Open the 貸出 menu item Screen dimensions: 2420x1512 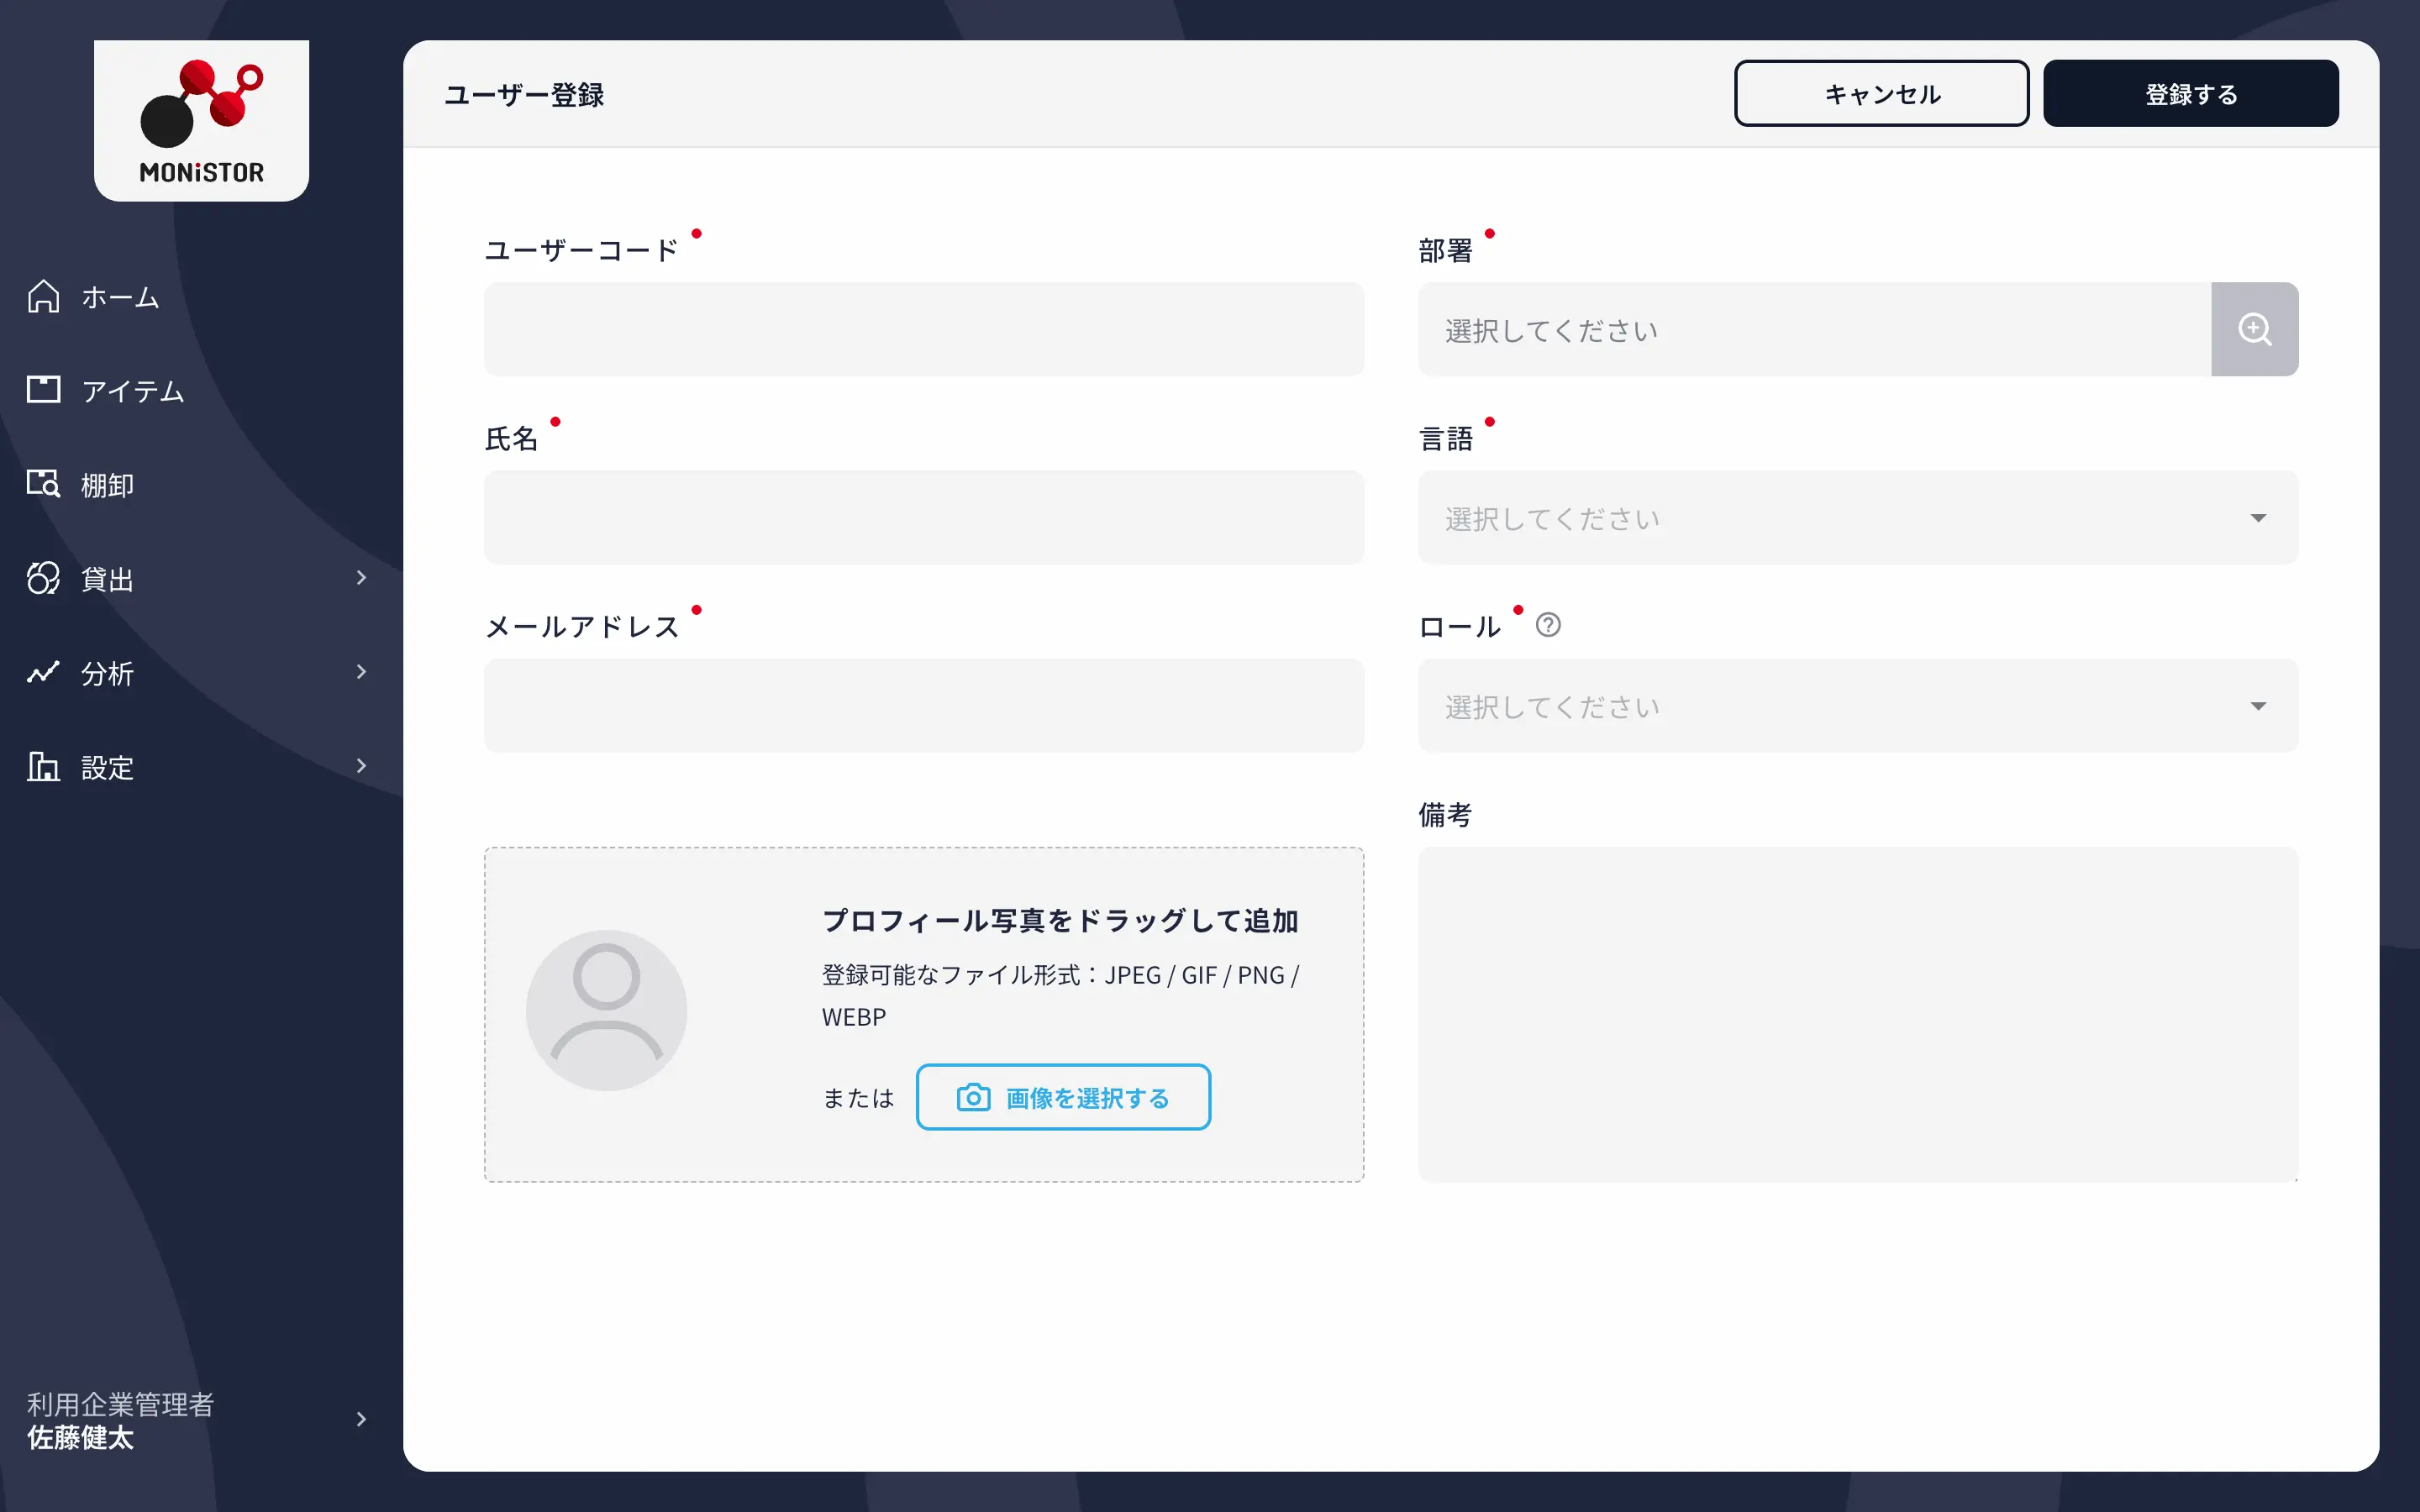pos(201,578)
